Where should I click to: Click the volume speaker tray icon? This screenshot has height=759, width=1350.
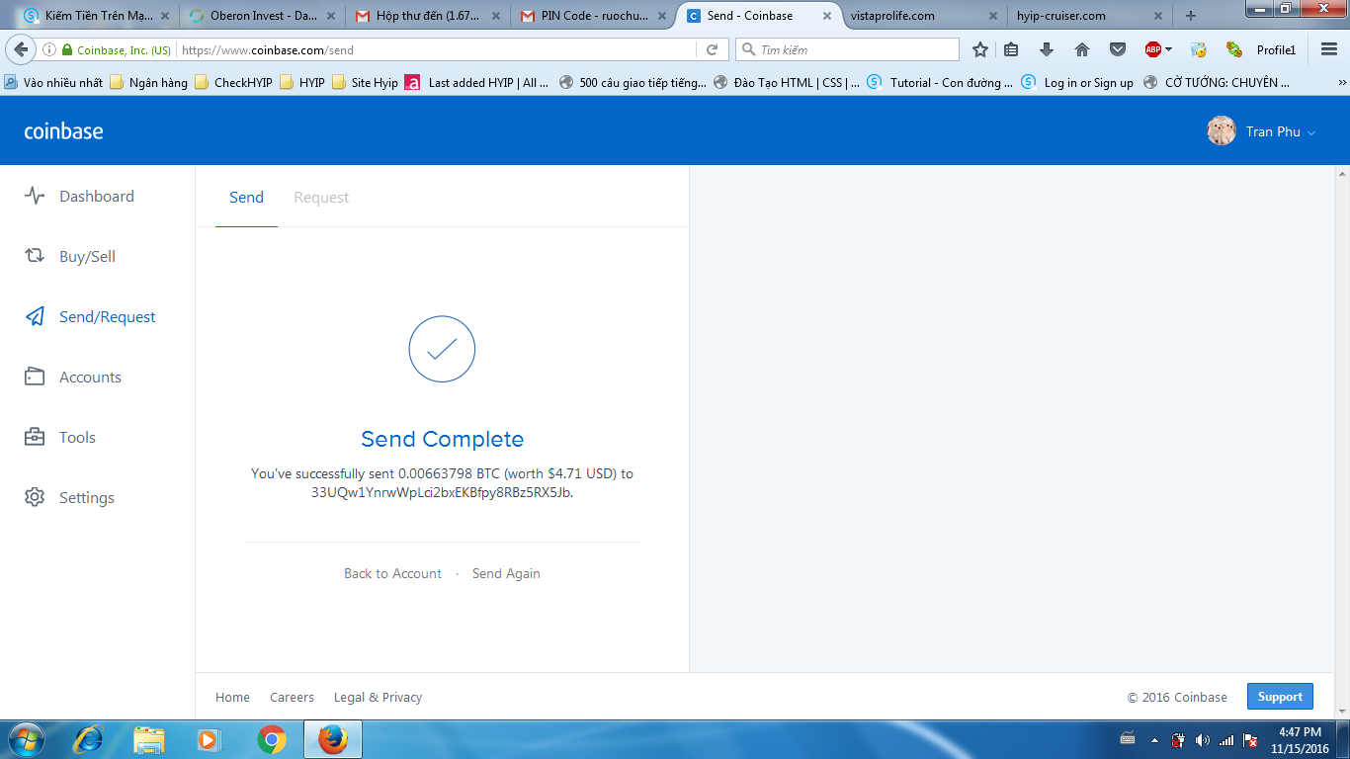(1202, 739)
